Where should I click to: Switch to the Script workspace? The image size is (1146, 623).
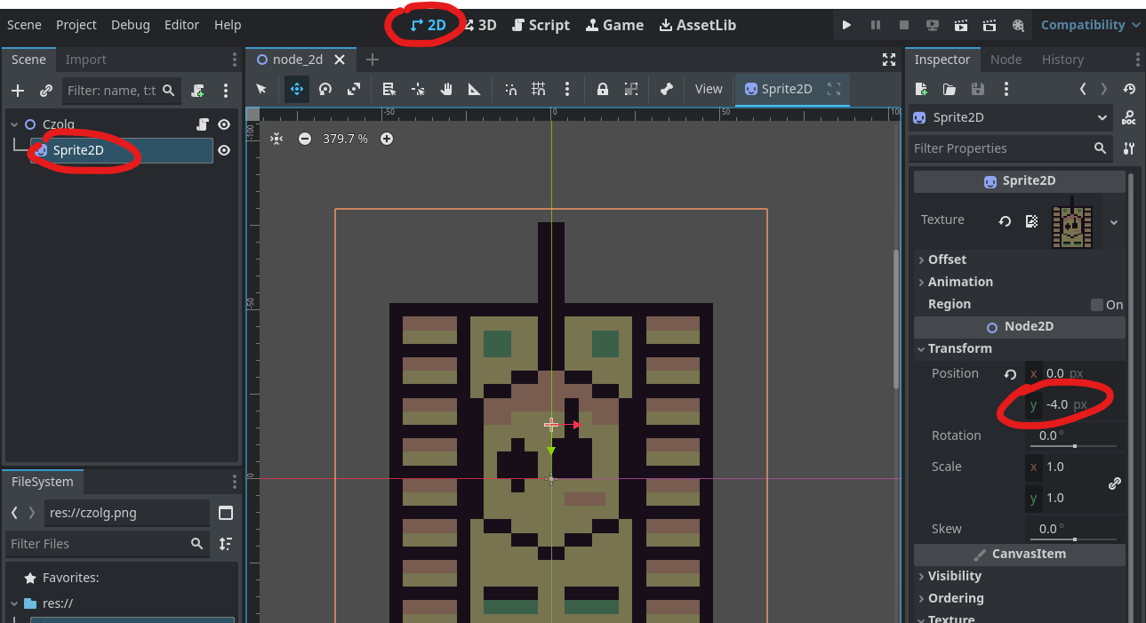(541, 25)
